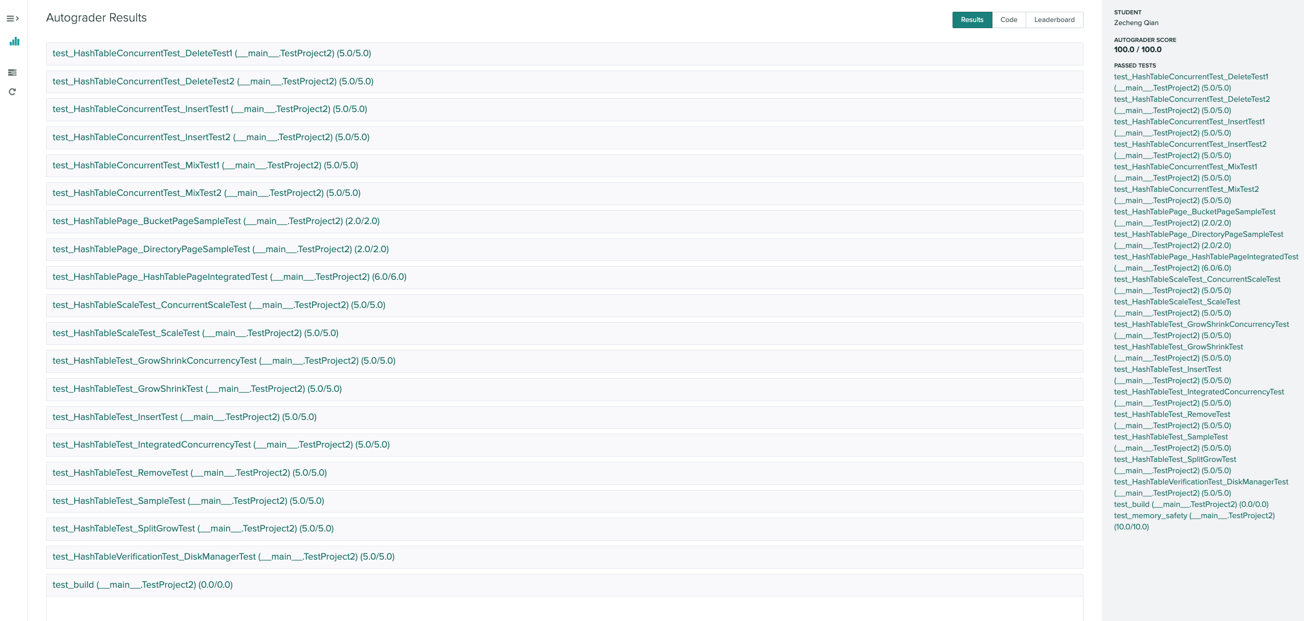Open the Leaderboard tab
Screen dimensions: 1304x621
[1054, 20]
